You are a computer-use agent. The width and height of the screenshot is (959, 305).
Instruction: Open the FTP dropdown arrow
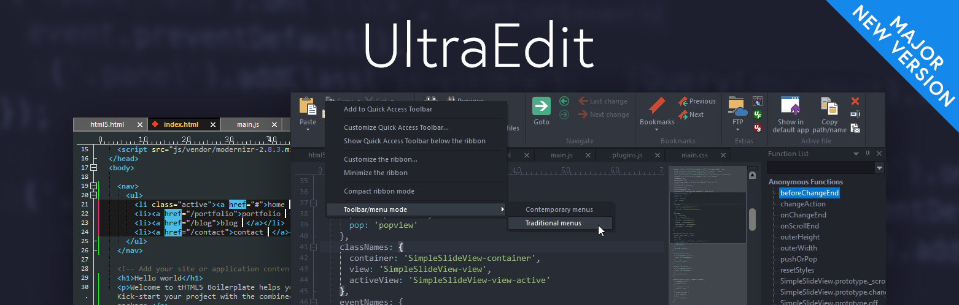(737, 129)
